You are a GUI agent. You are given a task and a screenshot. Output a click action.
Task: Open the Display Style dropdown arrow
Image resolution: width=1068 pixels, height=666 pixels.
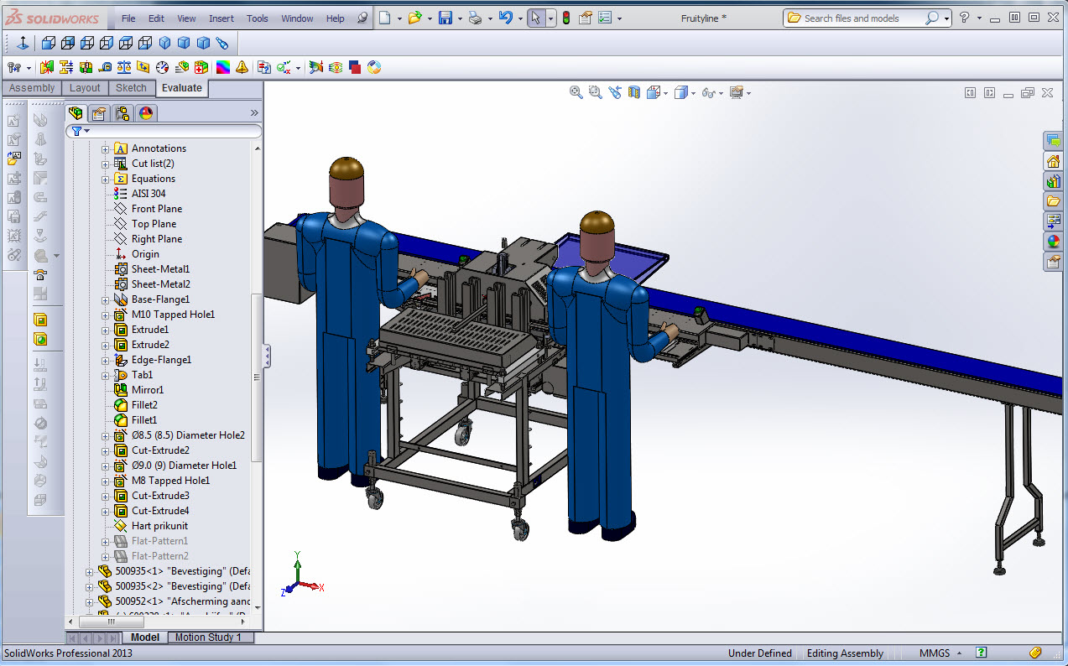693,93
